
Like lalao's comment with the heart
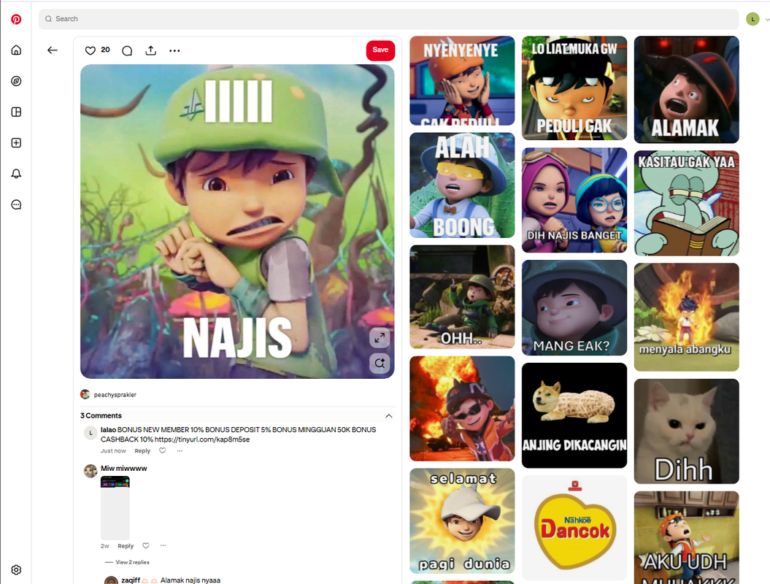click(x=163, y=450)
